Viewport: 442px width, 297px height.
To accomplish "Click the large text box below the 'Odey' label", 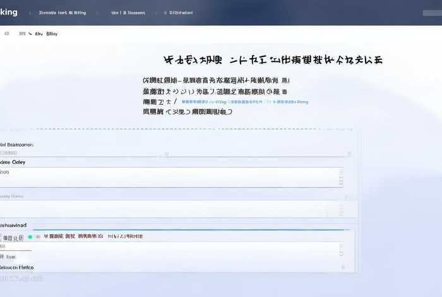I will 171,177.
